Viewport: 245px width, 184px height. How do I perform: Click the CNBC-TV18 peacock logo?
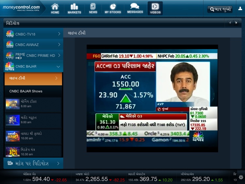point(10,34)
